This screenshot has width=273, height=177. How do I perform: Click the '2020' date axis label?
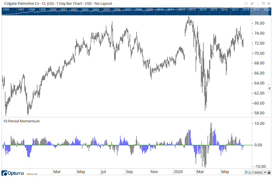pyautogui.click(x=178, y=172)
